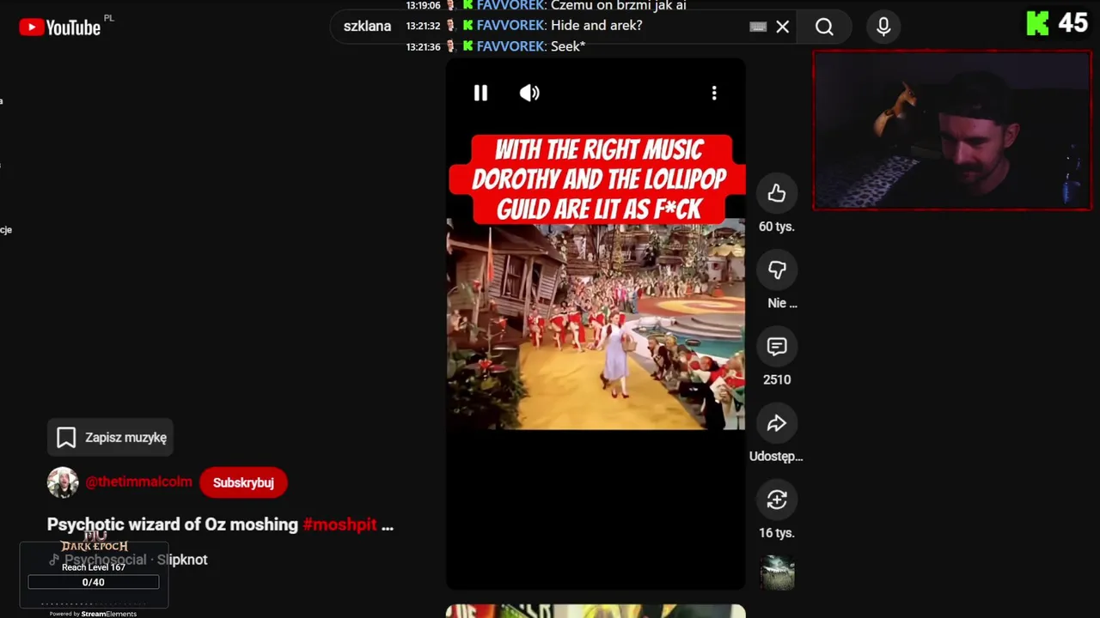This screenshot has width=1100, height=618.
Task: Click the webcam overlay in the corner
Action: coord(952,130)
